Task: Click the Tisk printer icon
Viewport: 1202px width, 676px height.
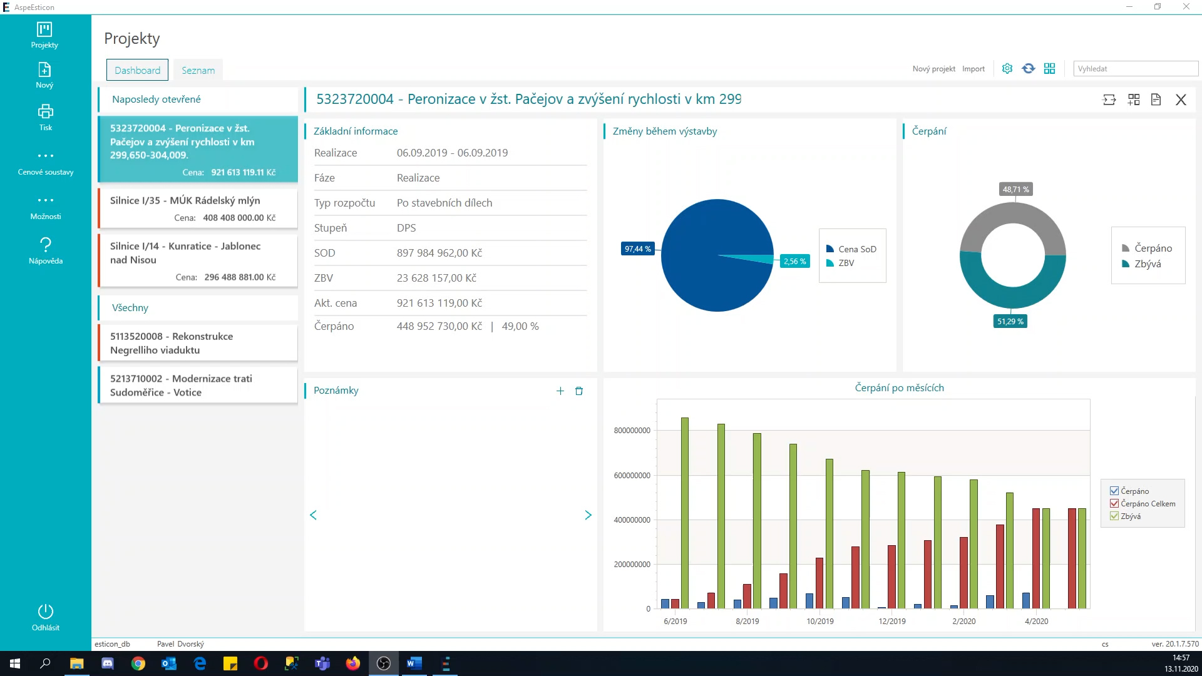Action: pyautogui.click(x=45, y=112)
